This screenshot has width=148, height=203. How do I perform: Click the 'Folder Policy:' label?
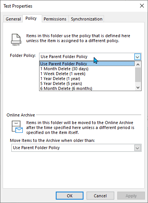(x=23, y=55)
